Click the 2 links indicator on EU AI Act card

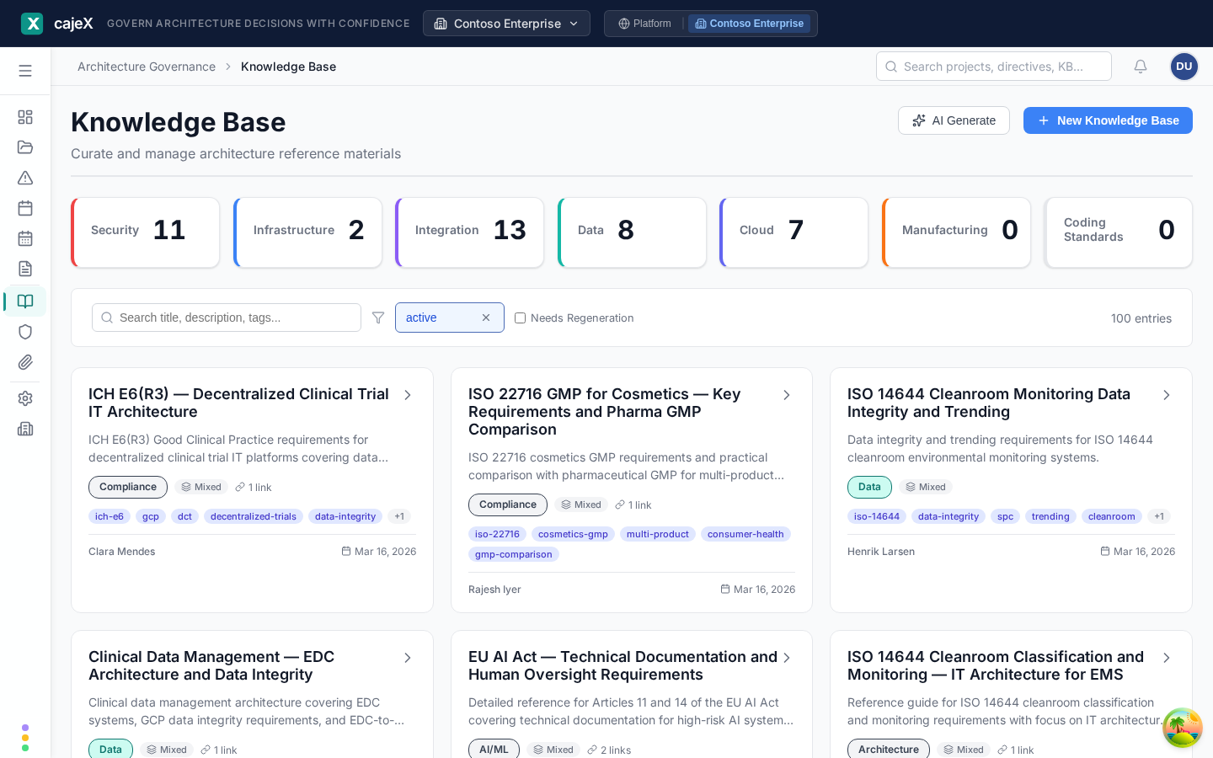[609, 750]
